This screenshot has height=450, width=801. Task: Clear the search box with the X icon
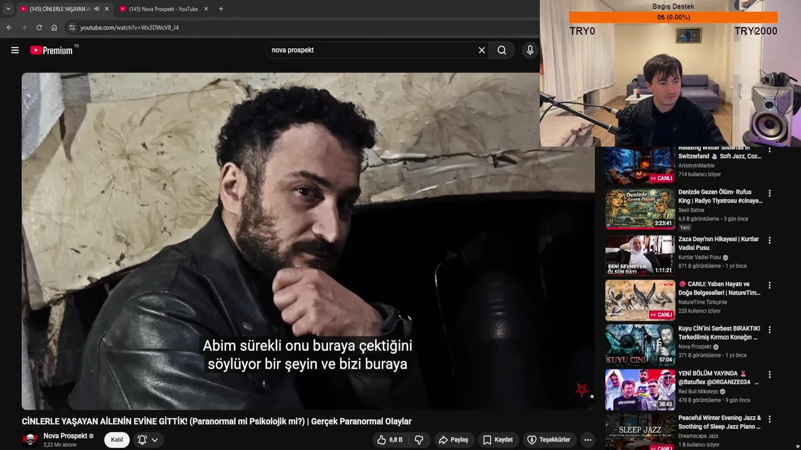pos(482,50)
